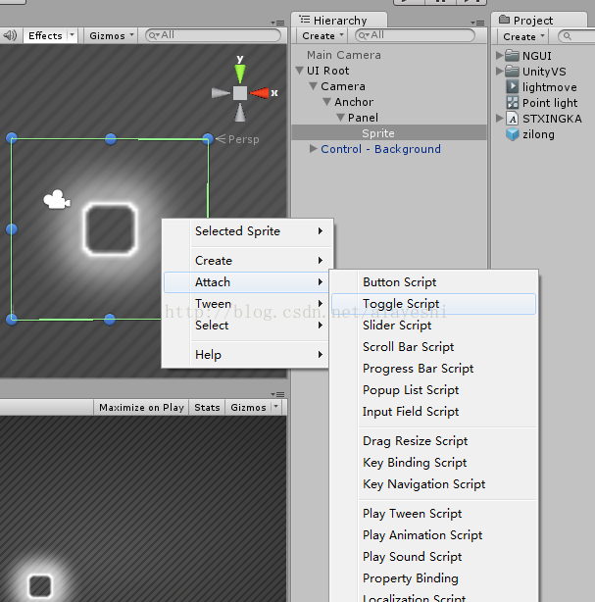The width and height of the screenshot is (595, 602).
Task: Choose Popup List Script
Action: coord(434,390)
